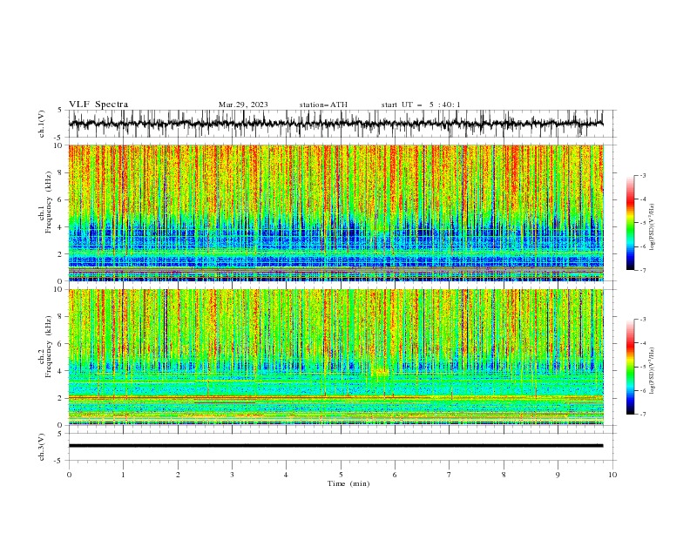Click the time axis tick label "7"
Viewport: 690px width, 533px height.
tap(450, 475)
